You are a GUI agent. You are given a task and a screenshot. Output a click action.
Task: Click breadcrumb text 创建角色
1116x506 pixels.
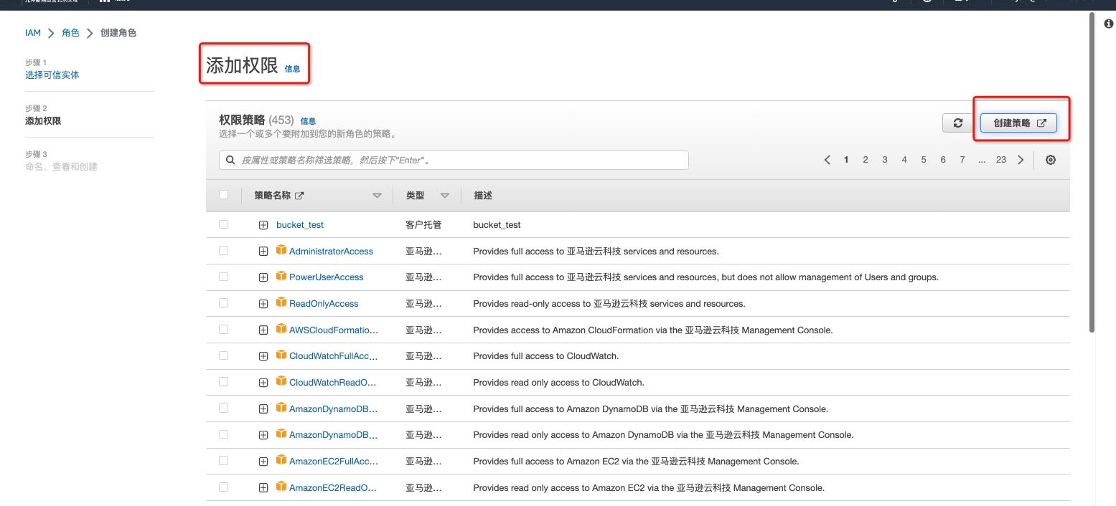click(x=118, y=33)
